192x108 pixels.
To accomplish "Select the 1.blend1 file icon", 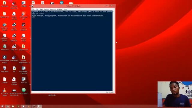I will 4,80.
